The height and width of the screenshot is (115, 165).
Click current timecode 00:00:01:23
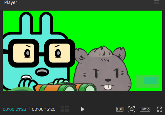coord(15,109)
